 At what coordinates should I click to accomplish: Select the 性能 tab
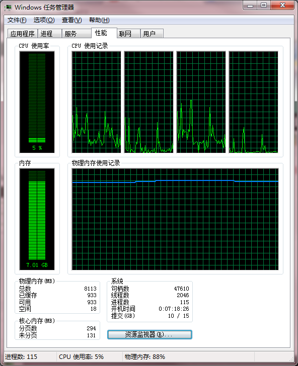(104, 33)
